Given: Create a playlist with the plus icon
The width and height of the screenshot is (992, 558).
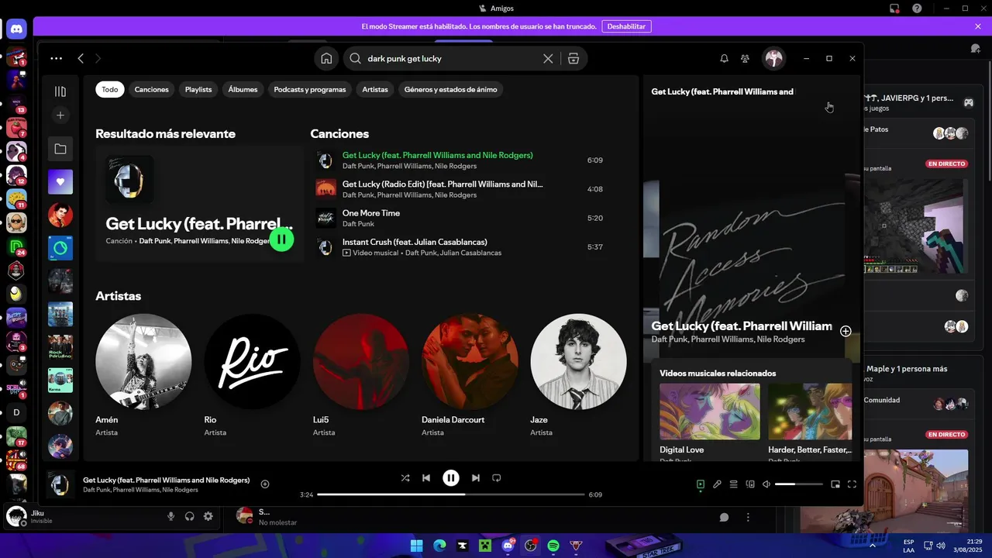Looking at the screenshot, I should (60, 115).
